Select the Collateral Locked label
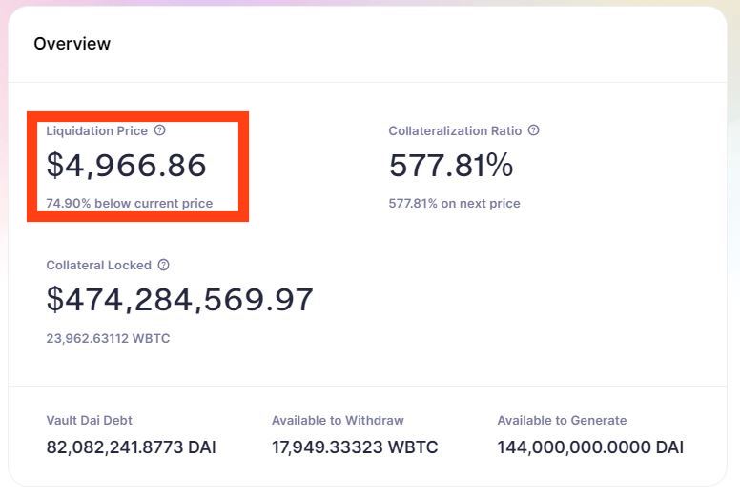Viewport: 740px width, 497px height. click(x=98, y=265)
